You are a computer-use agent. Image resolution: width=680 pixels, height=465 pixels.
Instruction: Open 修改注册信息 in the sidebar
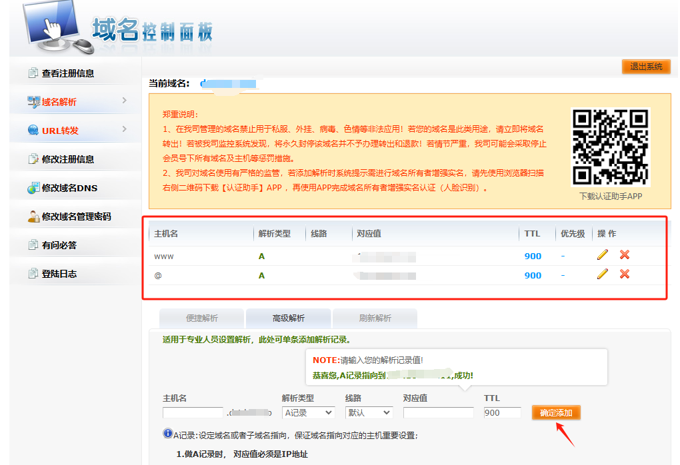click(68, 159)
